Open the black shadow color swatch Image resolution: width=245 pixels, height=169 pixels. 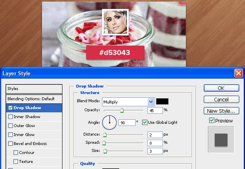163,101
